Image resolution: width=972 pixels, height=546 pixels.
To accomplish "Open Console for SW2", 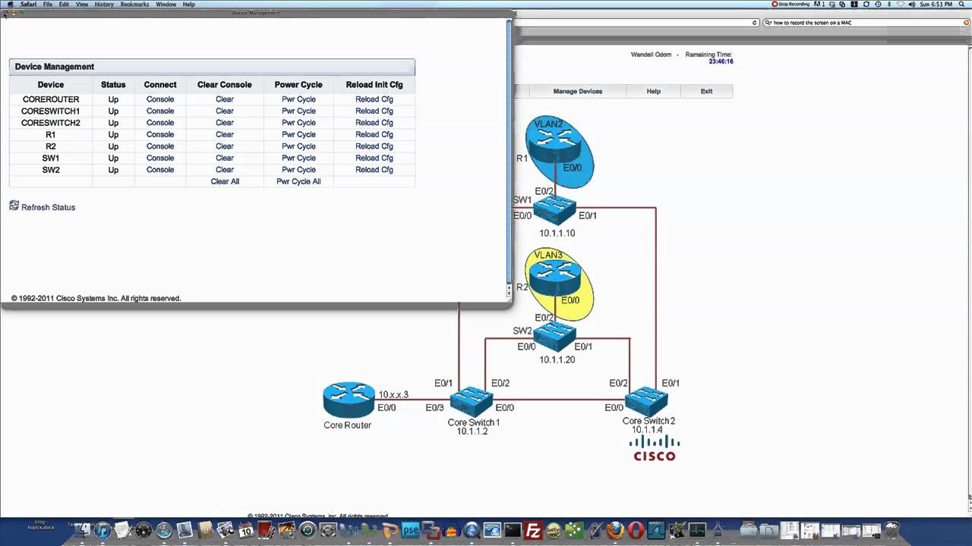I will point(160,170).
